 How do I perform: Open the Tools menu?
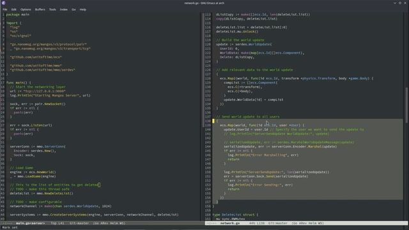click(52, 10)
